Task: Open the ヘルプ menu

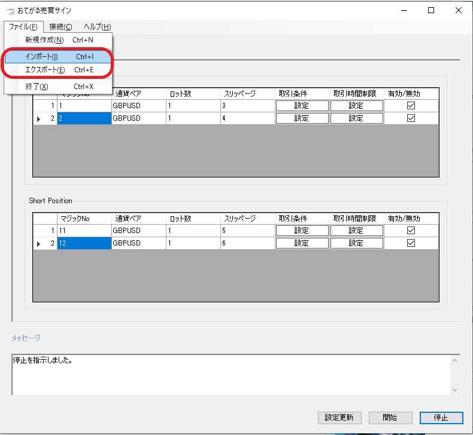Action: tap(97, 27)
